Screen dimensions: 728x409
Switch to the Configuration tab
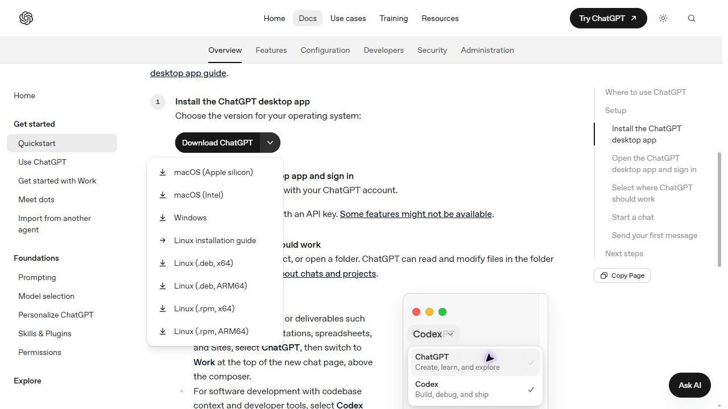(x=325, y=50)
